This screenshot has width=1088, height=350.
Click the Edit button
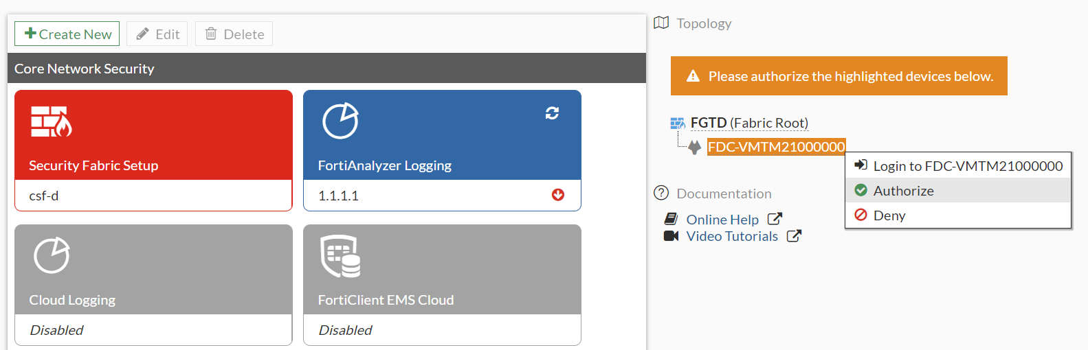click(157, 34)
